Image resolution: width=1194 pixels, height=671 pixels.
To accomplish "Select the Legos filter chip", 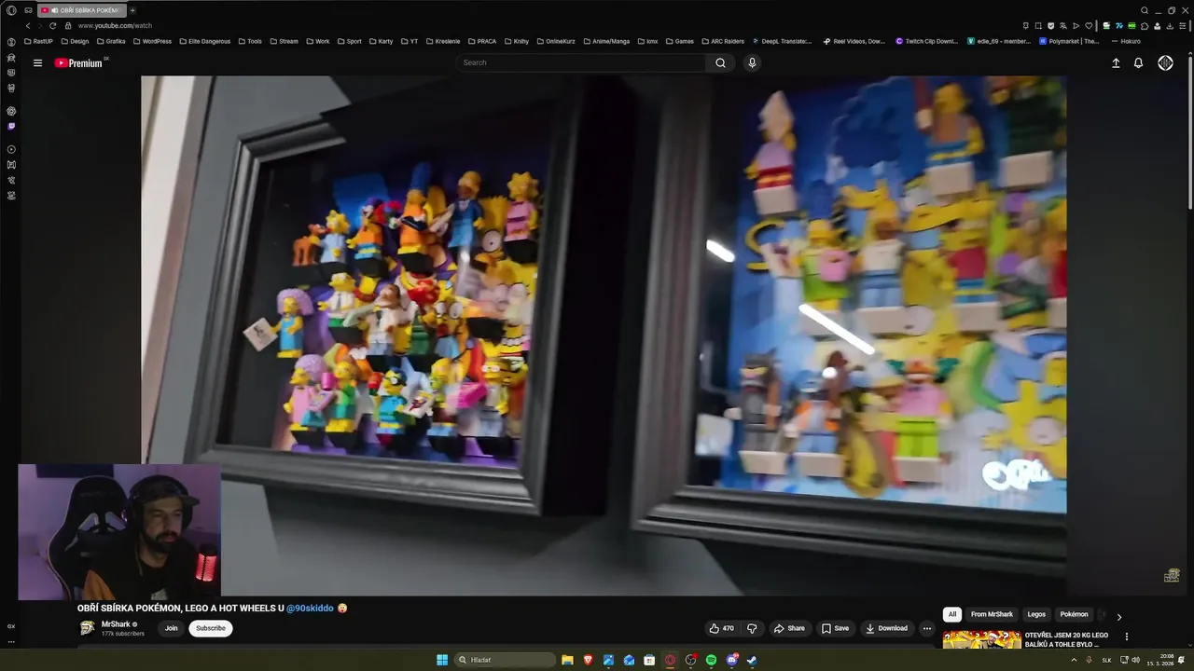I will tap(1036, 614).
